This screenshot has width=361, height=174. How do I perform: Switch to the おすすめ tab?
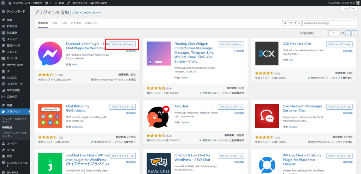[x=76, y=23]
